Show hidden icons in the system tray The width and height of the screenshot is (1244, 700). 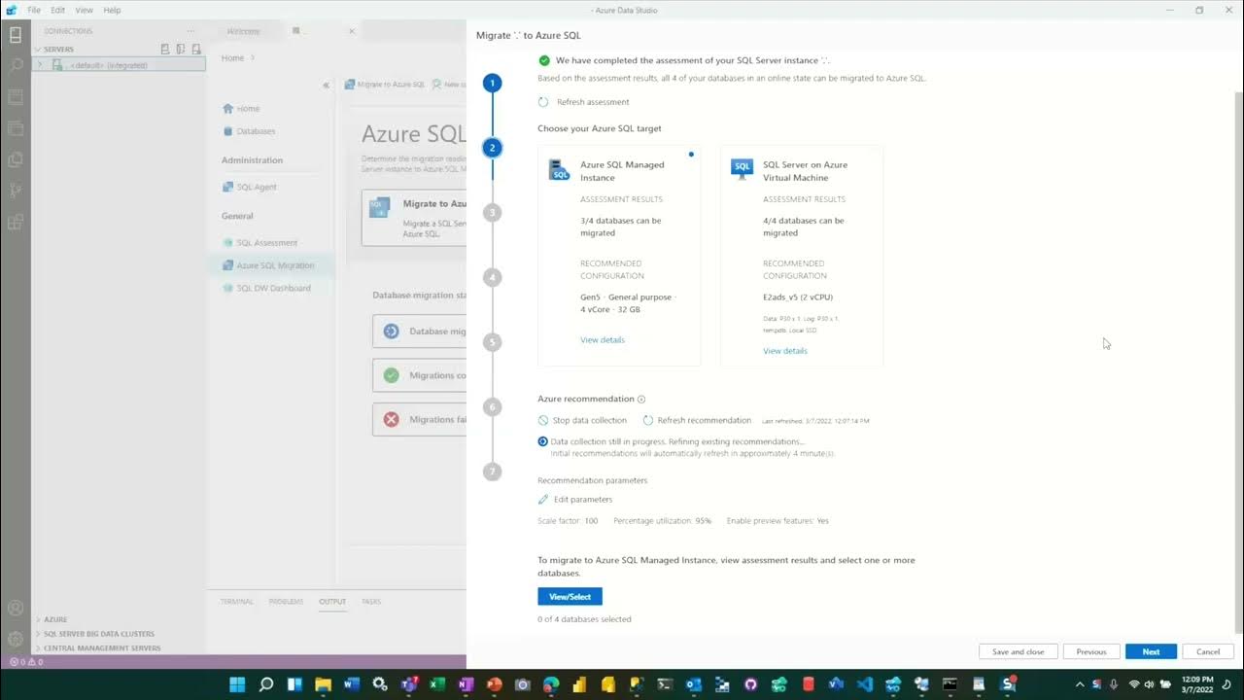[x=1080, y=684]
